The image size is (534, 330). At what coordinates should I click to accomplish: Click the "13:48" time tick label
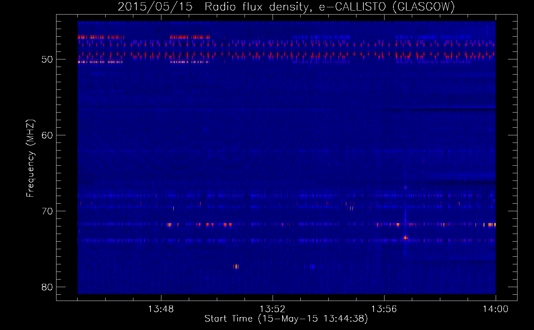(161, 309)
